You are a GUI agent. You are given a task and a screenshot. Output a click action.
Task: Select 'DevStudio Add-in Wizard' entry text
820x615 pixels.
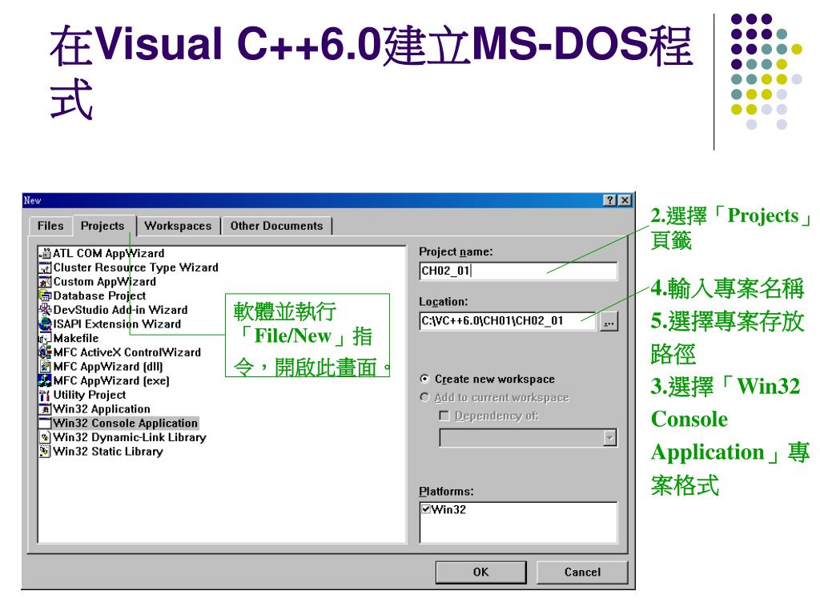[x=120, y=310]
